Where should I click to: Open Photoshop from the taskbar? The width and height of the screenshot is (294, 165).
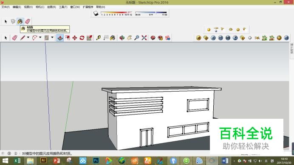click(x=96, y=161)
